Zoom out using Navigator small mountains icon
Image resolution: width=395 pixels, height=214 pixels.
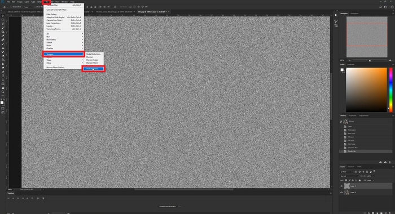coord(350,60)
